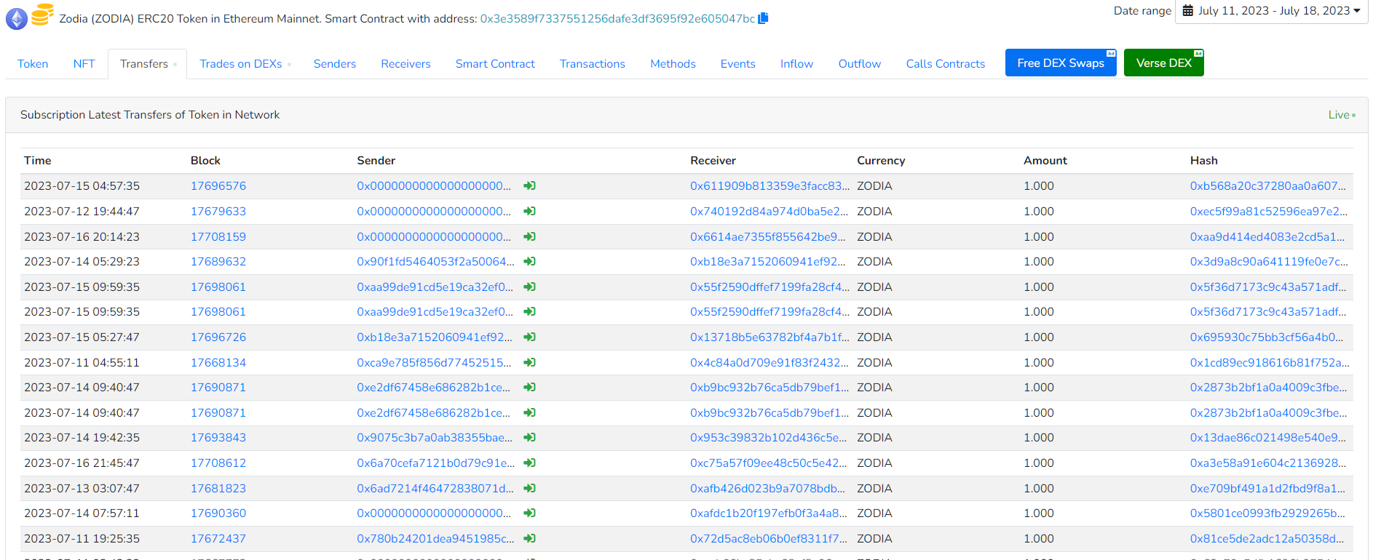Open sender address 0xca9e785f856d77452515...
Screen dimensions: 1373x560
(x=434, y=363)
